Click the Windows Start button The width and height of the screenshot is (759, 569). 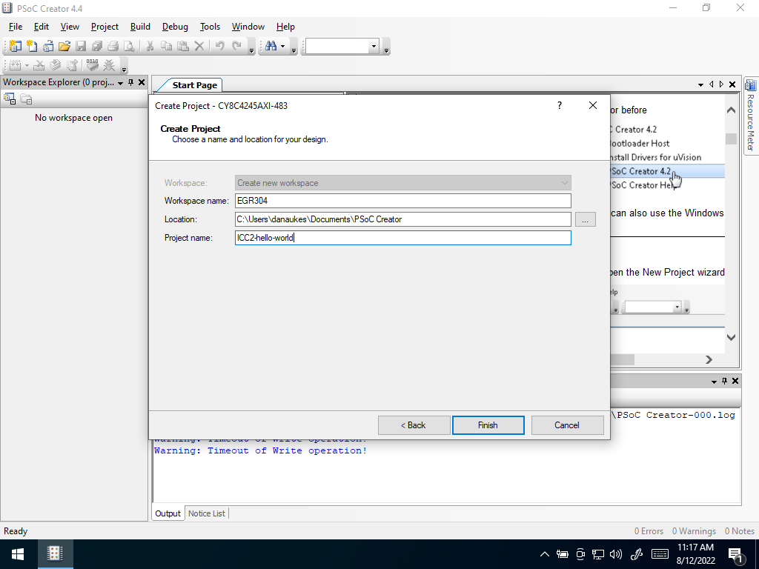pyautogui.click(x=18, y=554)
